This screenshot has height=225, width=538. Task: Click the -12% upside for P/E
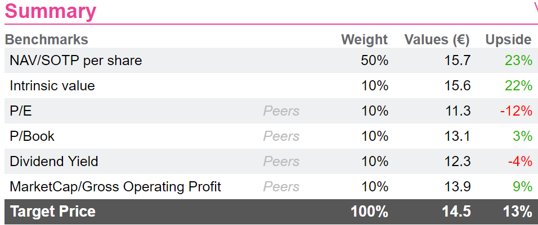(516, 111)
